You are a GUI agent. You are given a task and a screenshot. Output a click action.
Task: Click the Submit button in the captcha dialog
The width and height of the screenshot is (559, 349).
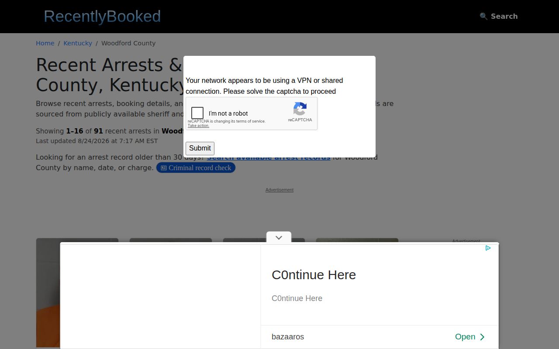click(x=200, y=148)
